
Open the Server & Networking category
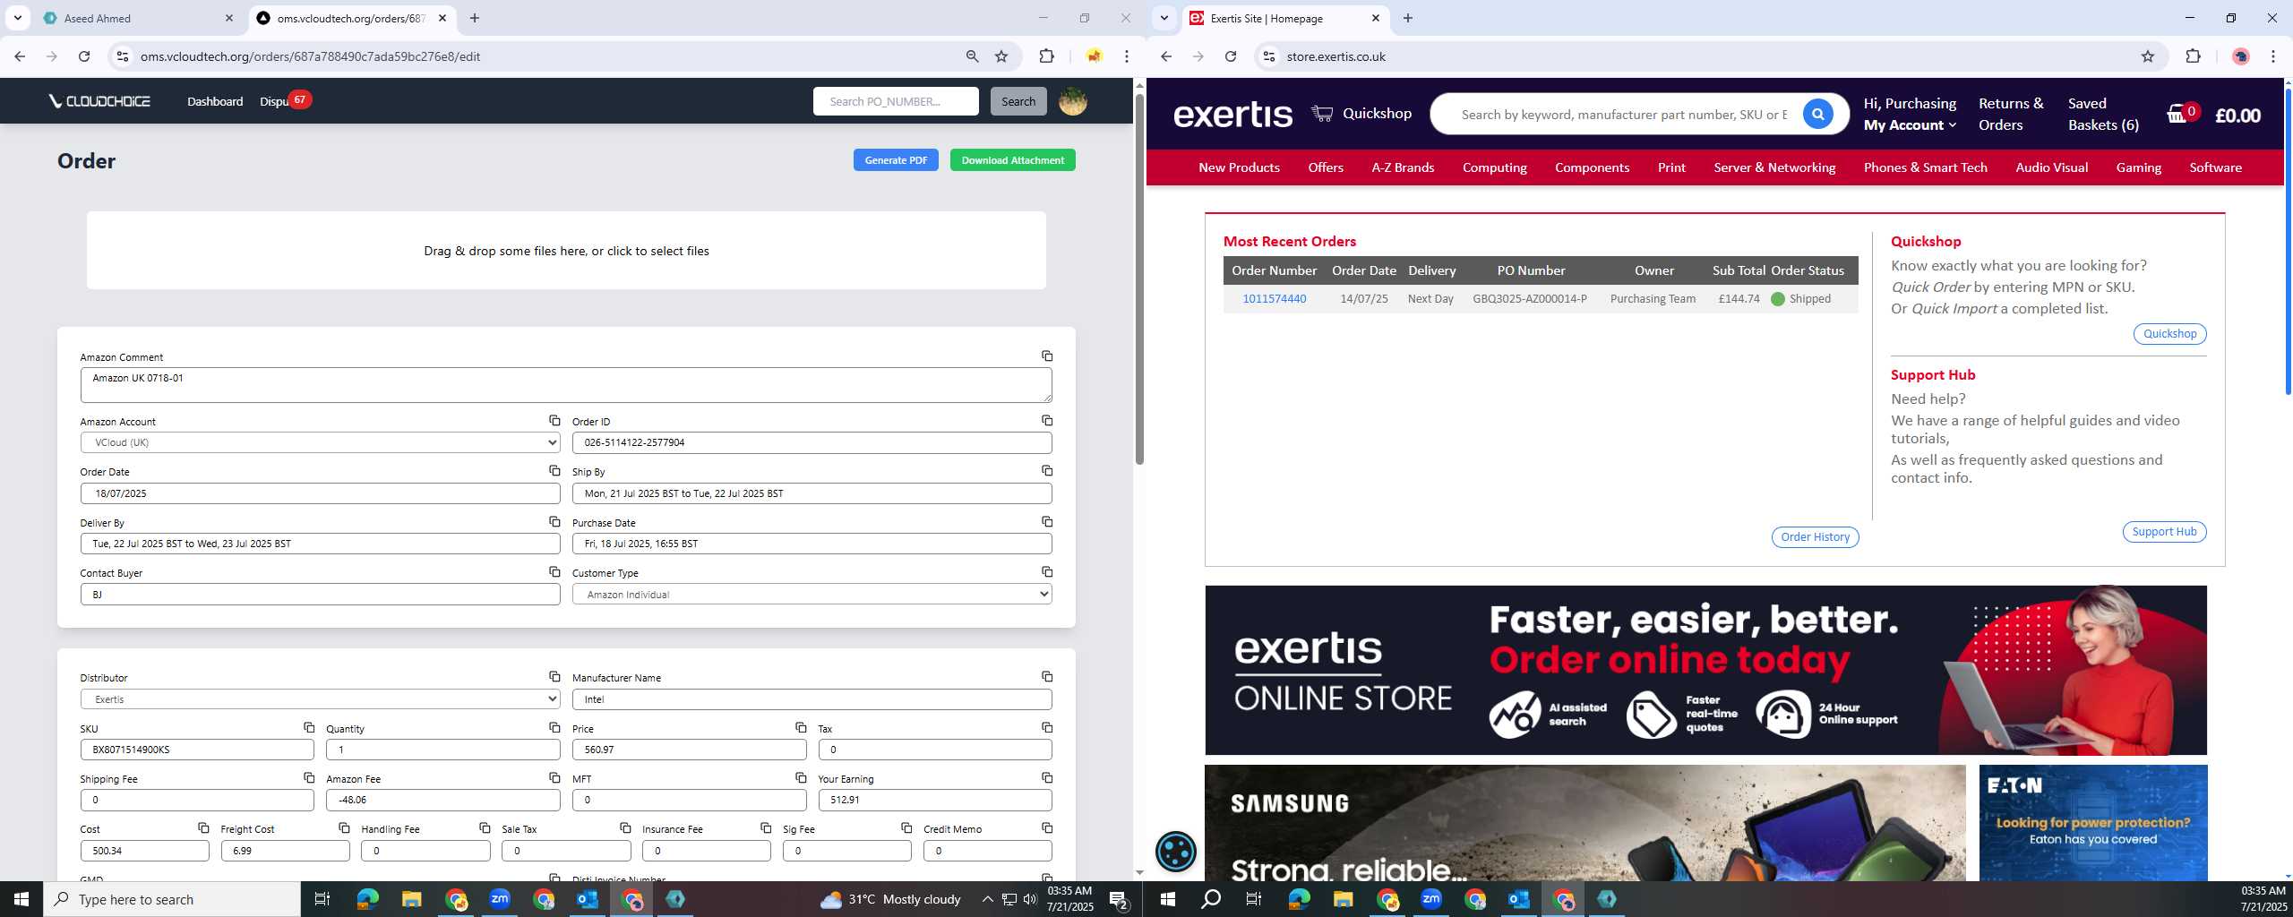(1774, 167)
